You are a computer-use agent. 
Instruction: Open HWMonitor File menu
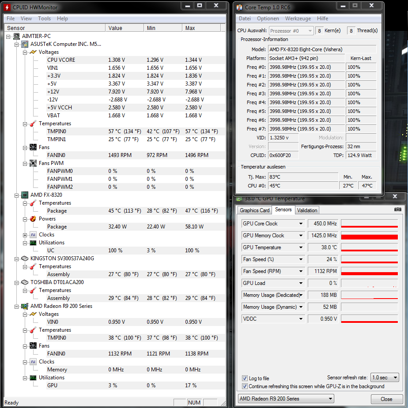point(11,19)
